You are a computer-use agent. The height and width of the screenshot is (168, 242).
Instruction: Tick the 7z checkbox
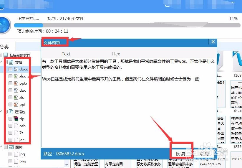[x=10, y=133]
